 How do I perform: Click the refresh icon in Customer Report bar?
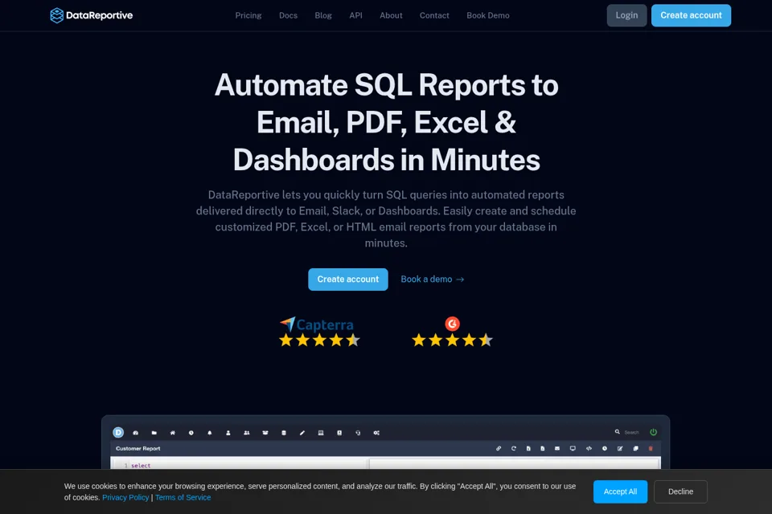(x=514, y=449)
